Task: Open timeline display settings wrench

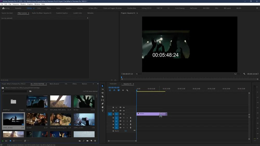Action: [127, 90]
